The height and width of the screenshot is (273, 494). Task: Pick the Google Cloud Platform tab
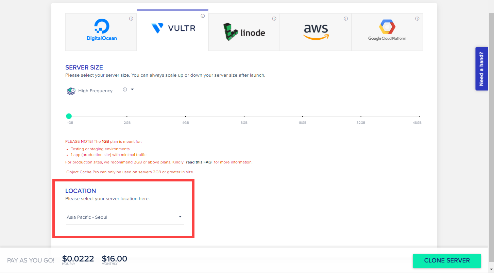click(387, 32)
